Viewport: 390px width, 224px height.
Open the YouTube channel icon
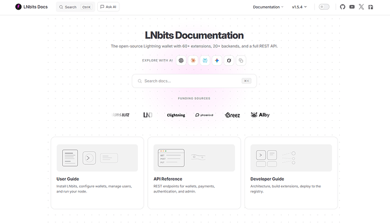coord(352,7)
